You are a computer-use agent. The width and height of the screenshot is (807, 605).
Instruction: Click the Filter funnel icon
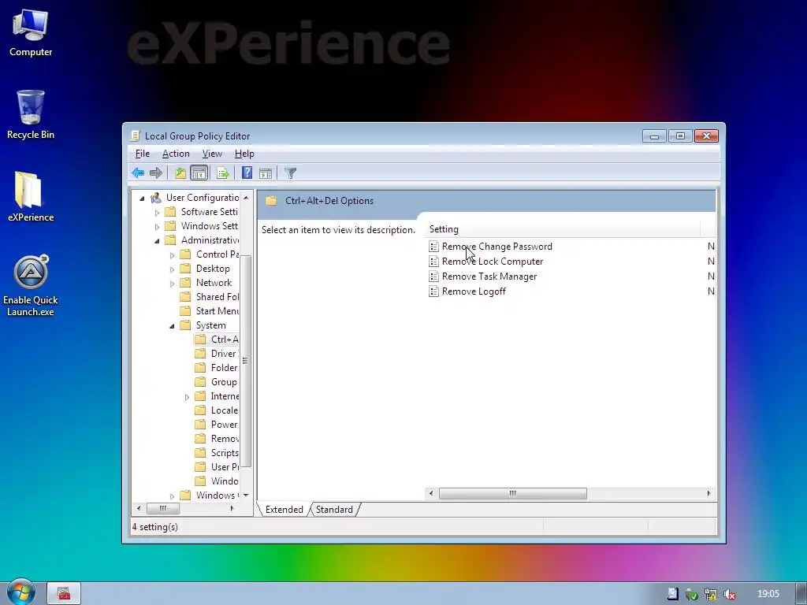[x=290, y=173]
